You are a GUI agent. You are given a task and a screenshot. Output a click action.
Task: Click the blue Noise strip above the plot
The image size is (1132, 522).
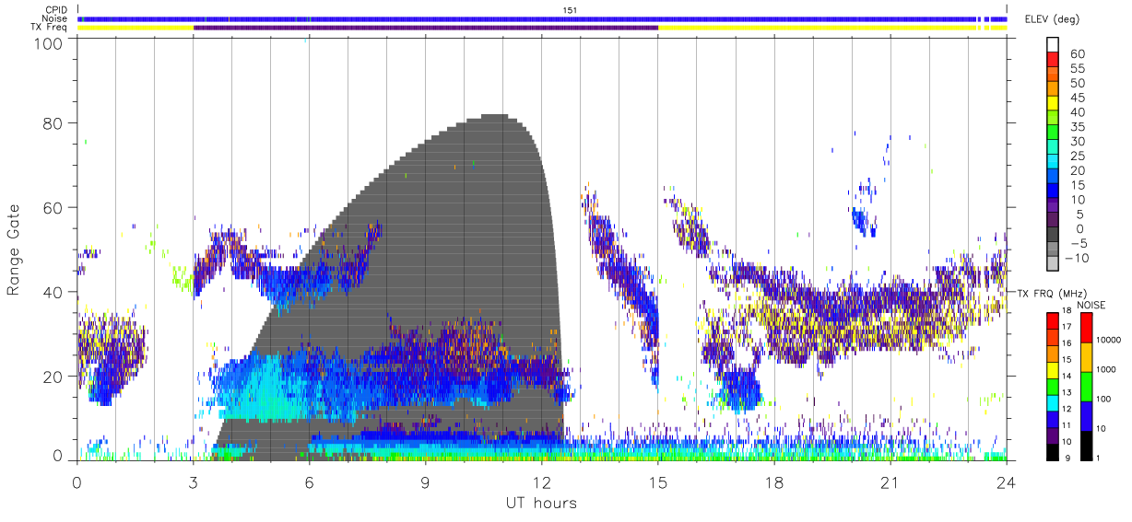click(542, 18)
